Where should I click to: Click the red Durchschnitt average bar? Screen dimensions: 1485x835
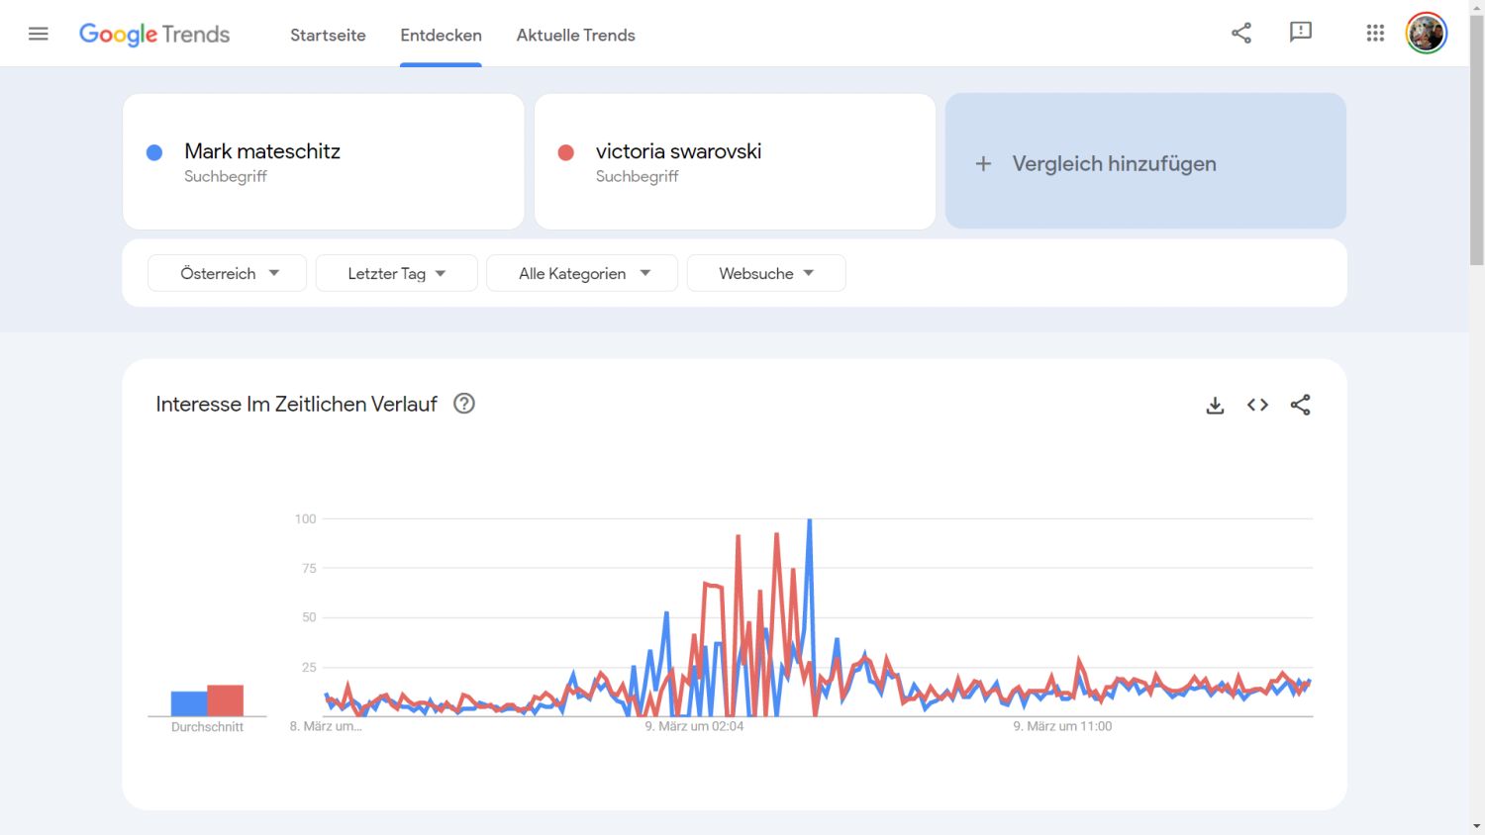click(226, 700)
